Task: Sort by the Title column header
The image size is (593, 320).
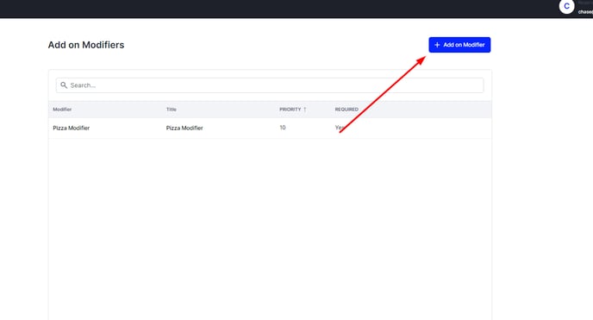Action: click(172, 110)
